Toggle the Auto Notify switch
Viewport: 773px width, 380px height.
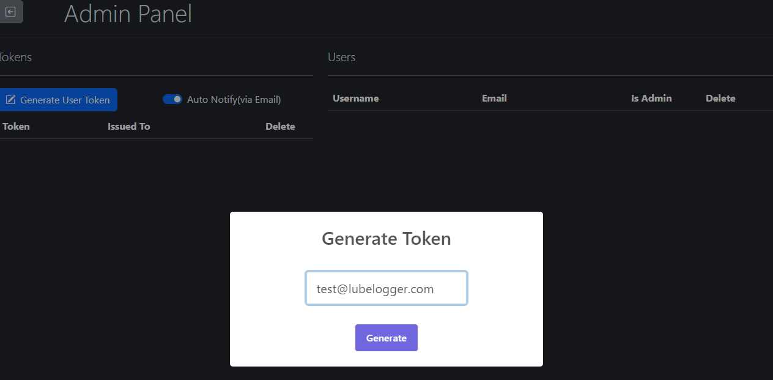pos(172,99)
